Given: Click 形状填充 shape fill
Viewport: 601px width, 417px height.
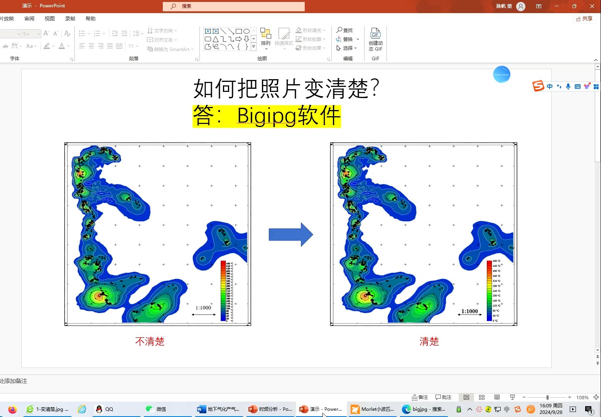Looking at the screenshot, I should point(311,30).
